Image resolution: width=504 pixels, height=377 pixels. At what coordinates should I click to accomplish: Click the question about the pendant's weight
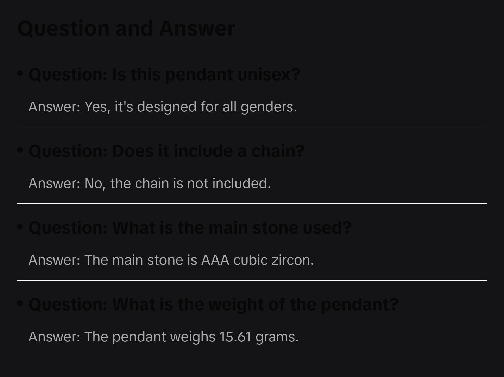pyautogui.click(x=214, y=305)
